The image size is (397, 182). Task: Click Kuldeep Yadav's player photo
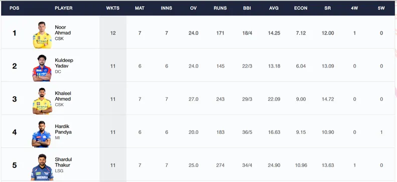(42, 68)
